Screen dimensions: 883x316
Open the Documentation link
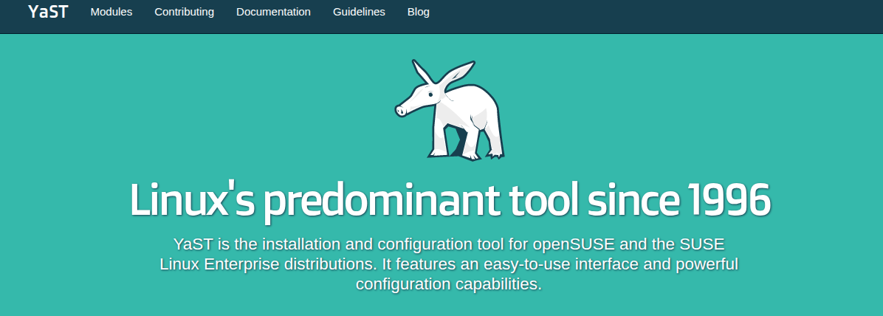(x=273, y=12)
